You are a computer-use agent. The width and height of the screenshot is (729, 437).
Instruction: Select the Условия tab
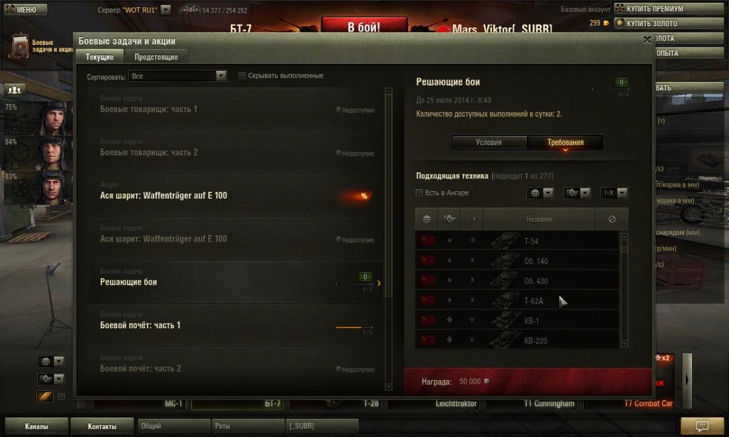point(489,143)
